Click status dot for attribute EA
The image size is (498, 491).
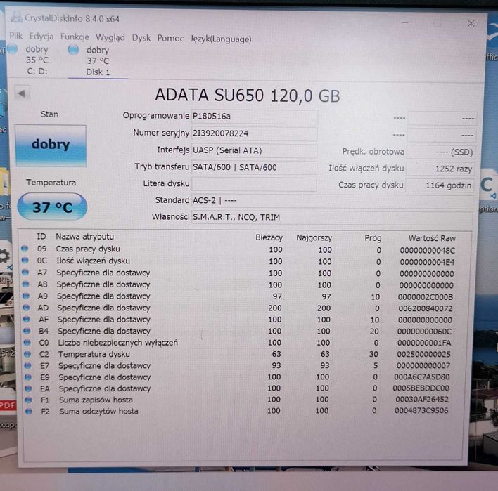28,388
